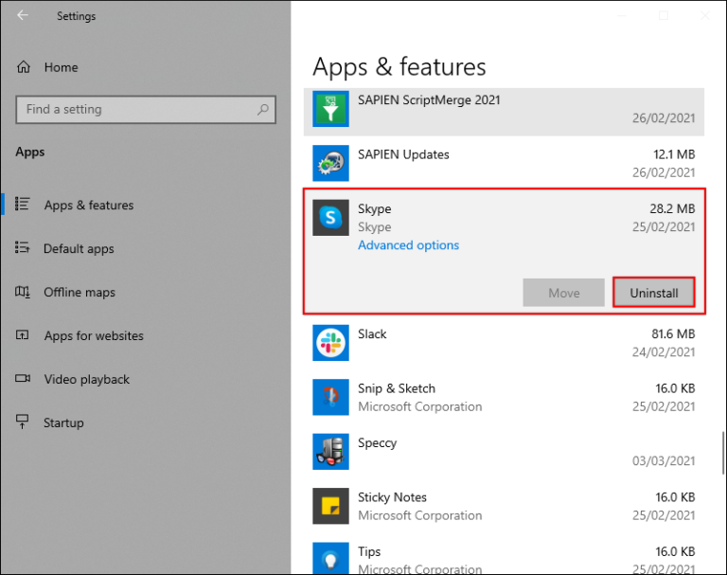Screen dimensions: 727x575
Task: Click the Slack app icon
Action: [x=330, y=343]
